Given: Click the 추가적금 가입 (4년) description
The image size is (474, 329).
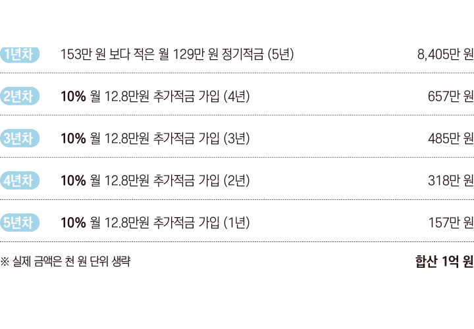Looking at the screenshot, I should pos(201,97).
